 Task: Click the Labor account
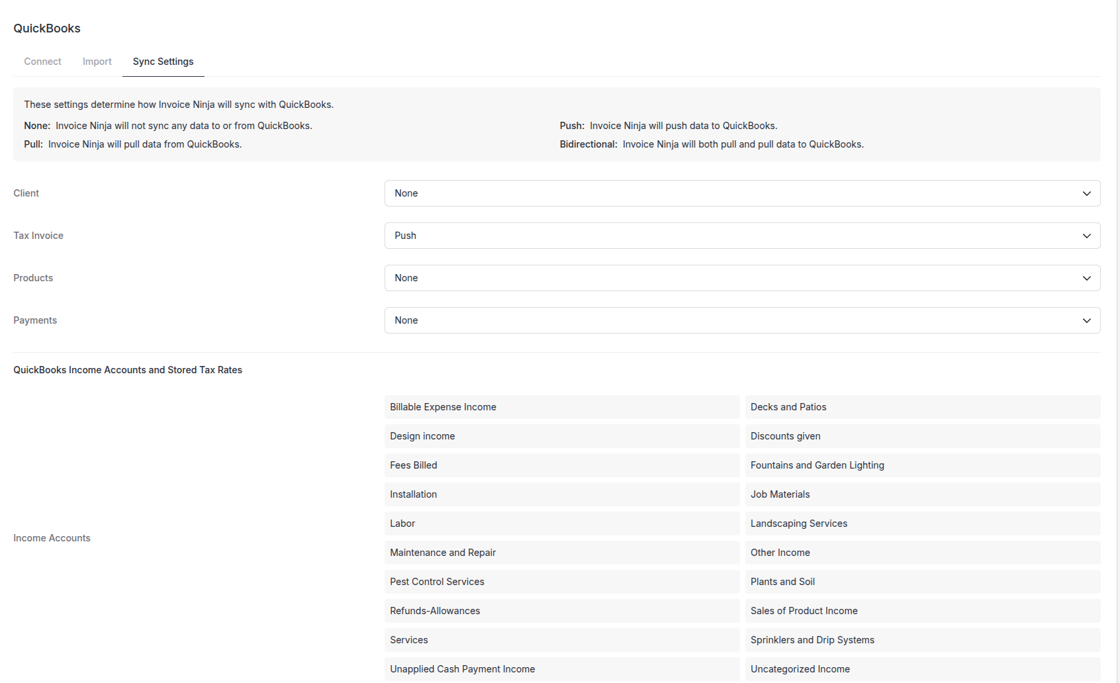coord(562,524)
